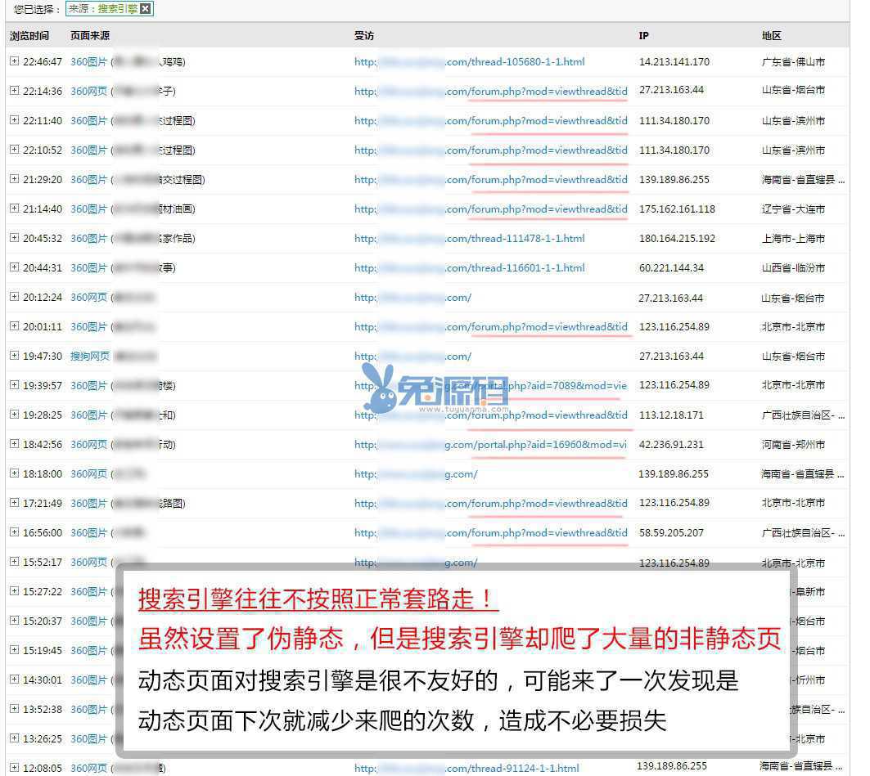The width and height of the screenshot is (870, 776).
Task: Open 搜狗网页 source link at 19:47:30
Action: (89, 357)
